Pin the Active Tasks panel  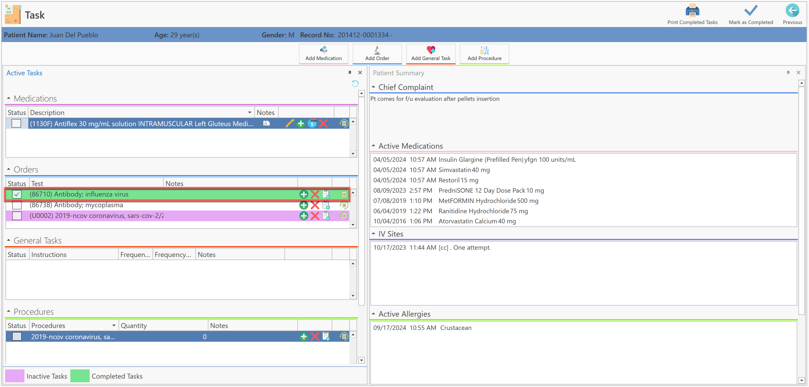point(350,73)
